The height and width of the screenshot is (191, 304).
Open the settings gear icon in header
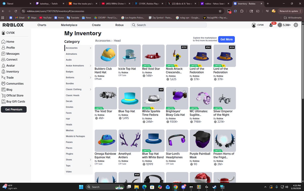pos(296,25)
